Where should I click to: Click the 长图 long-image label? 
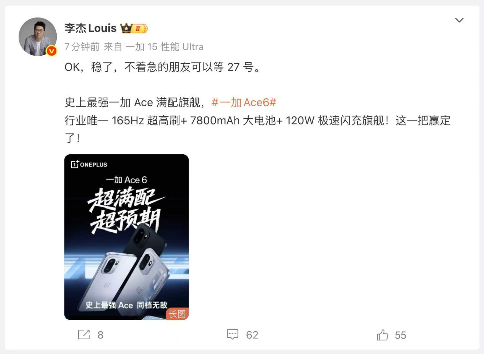(x=177, y=314)
